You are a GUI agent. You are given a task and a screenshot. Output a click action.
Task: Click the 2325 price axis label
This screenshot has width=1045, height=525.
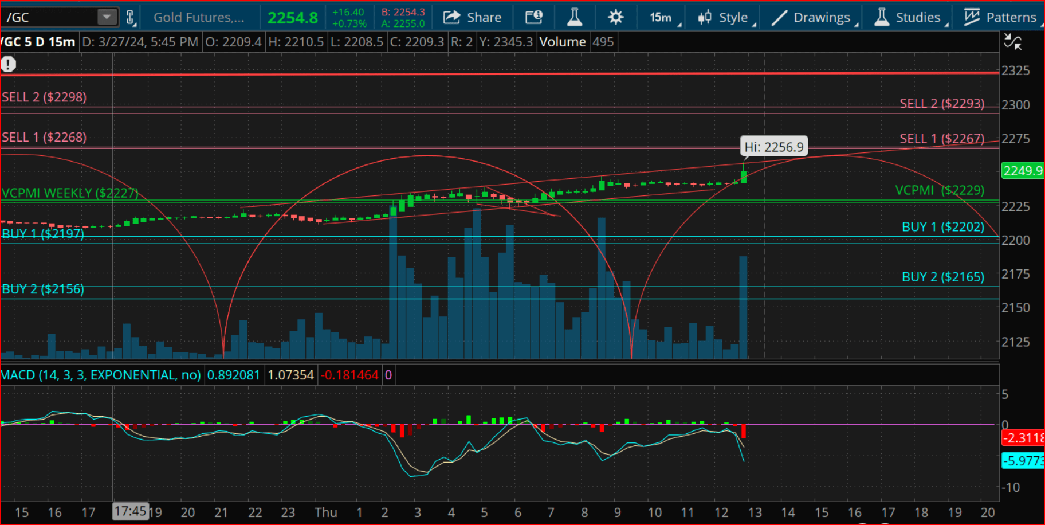point(1016,70)
